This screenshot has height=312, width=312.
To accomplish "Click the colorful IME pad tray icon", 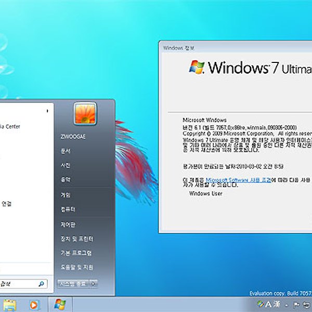I will tap(260, 304).
